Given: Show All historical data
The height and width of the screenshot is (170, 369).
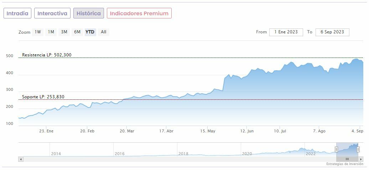Looking at the screenshot, I should tap(103, 32).
